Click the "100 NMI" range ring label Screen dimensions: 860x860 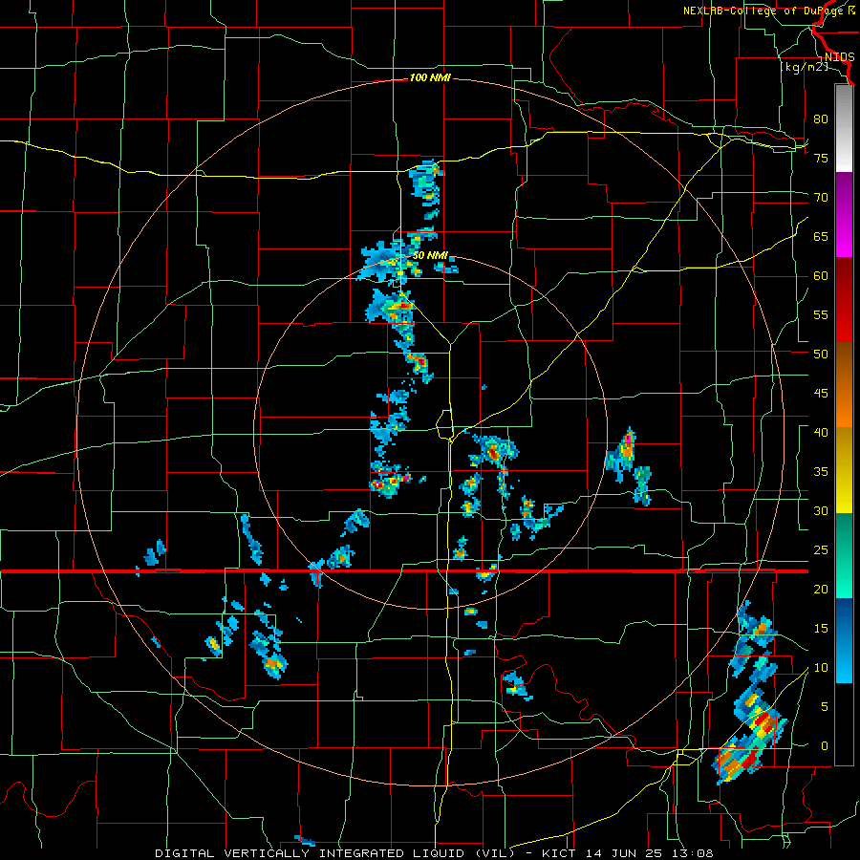pyautogui.click(x=430, y=78)
